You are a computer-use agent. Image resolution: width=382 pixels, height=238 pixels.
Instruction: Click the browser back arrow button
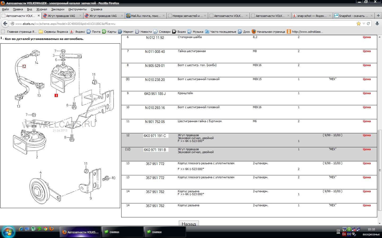(x=5, y=24)
